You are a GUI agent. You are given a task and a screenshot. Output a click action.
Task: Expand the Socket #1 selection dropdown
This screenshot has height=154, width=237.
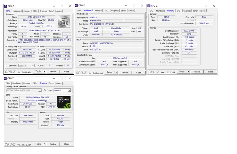(x=33, y=66)
